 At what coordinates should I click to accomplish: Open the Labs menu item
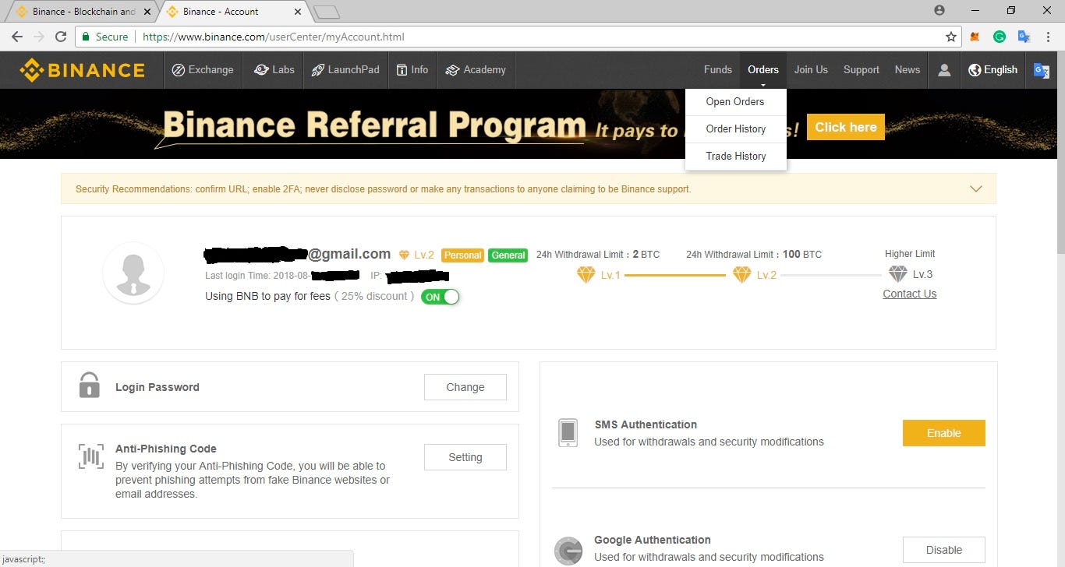click(274, 70)
